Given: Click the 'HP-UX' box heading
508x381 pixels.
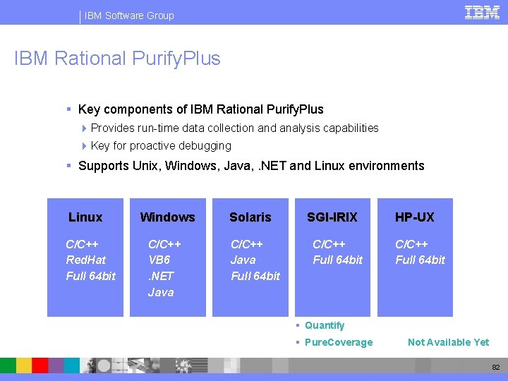Looking at the screenshot, I should point(414,217).
